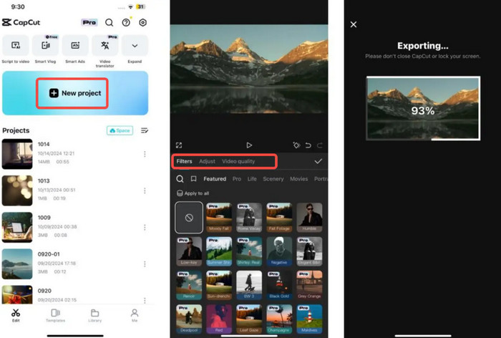Open the Smart Ads tool

[x=75, y=46]
